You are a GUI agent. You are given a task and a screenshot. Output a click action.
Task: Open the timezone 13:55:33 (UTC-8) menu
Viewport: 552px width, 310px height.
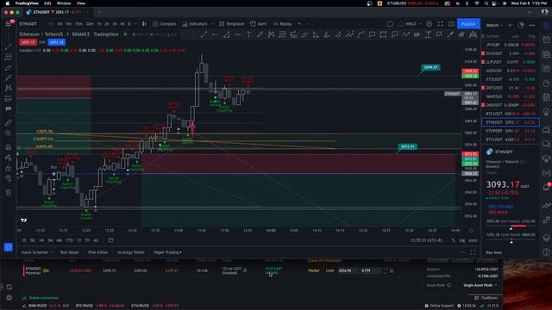pyautogui.click(x=426, y=240)
